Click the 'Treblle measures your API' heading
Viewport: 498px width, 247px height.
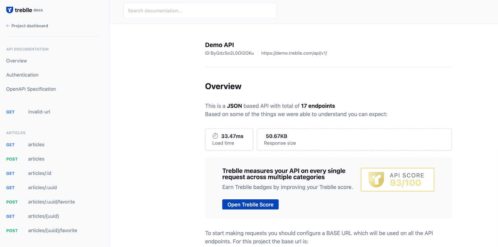[x=284, y=174]
